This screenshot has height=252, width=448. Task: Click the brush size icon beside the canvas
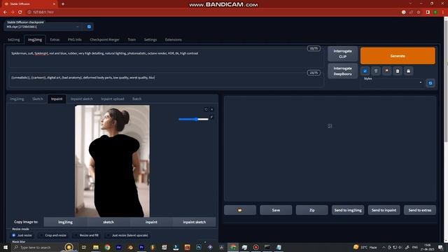point(211,117)
